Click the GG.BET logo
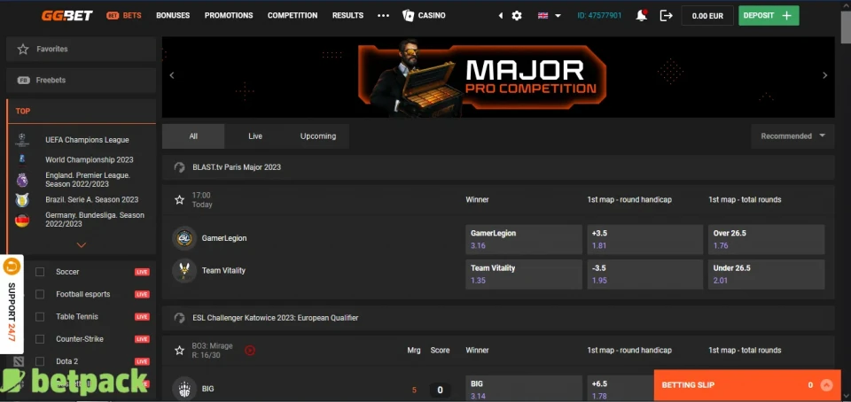This screenshot has height=402, width=851. coord(67,15)
